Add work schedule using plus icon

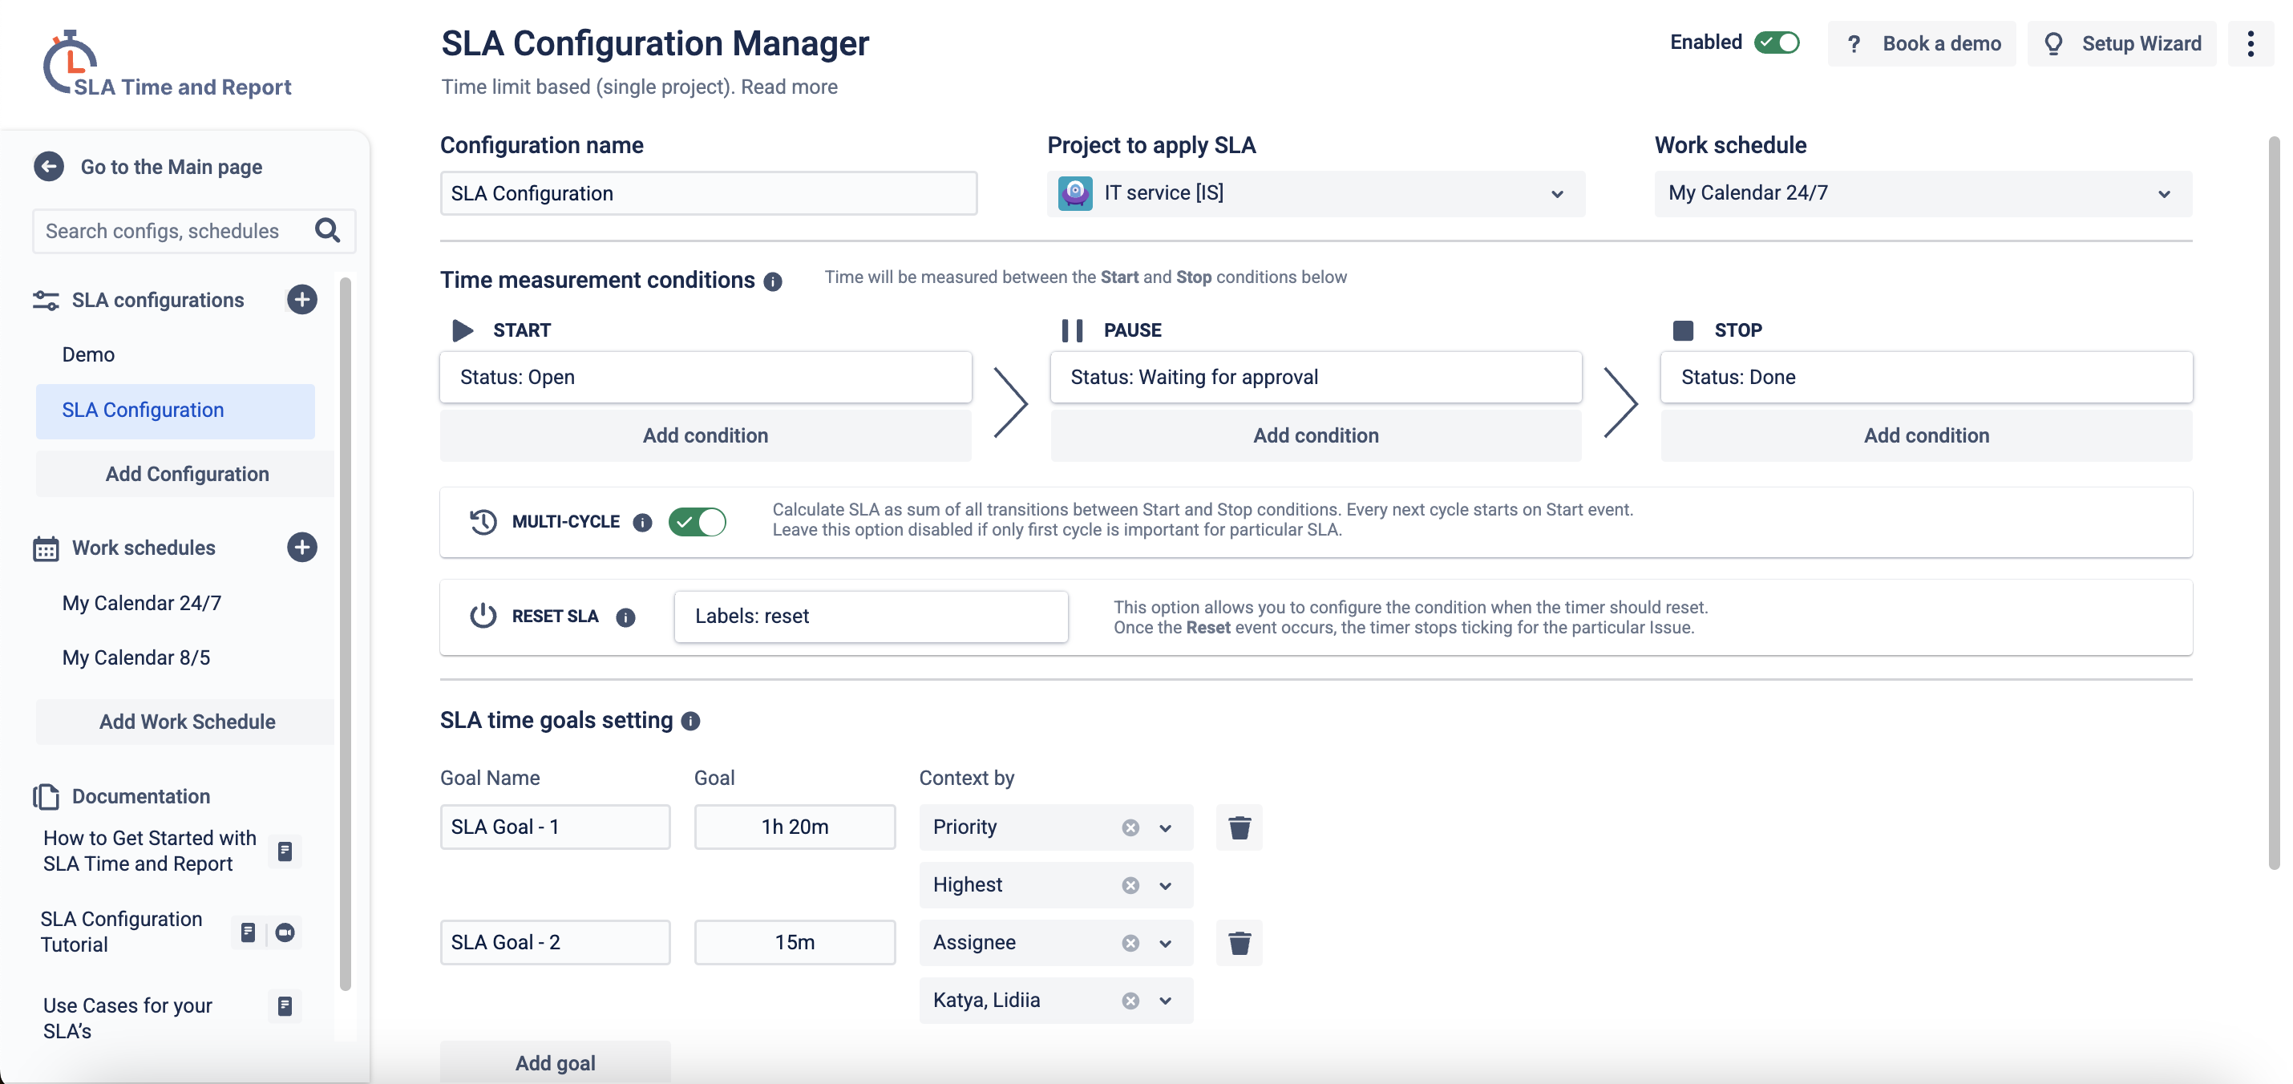click(x=301, y=548)
